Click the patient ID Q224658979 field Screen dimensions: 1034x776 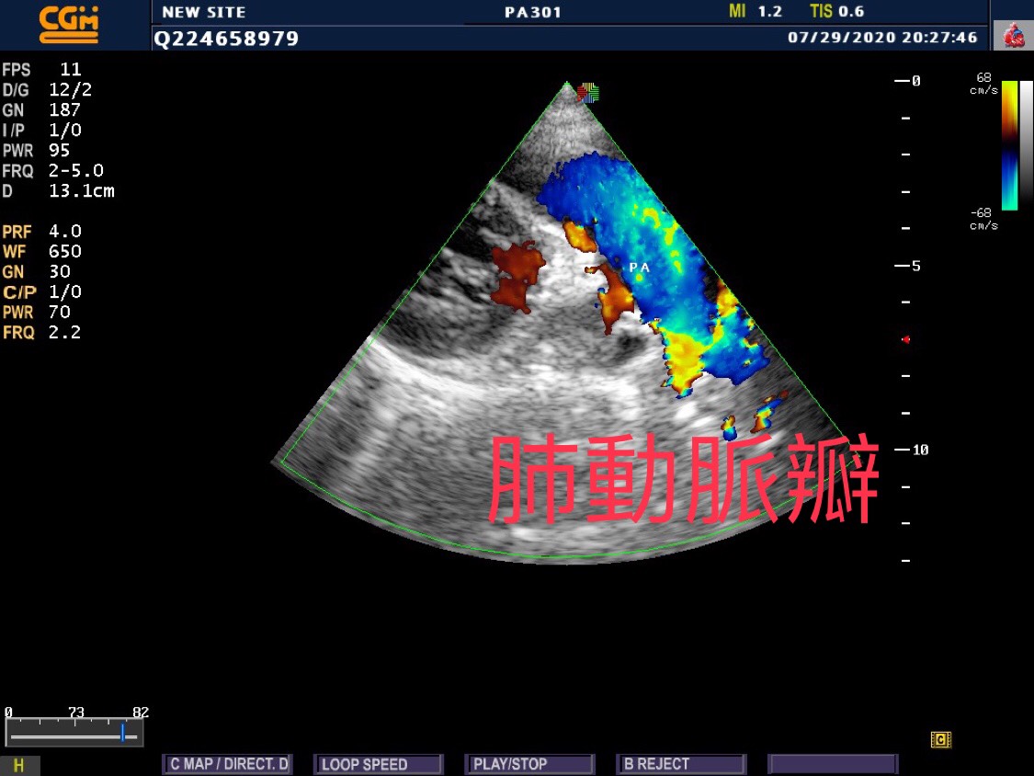(226, 39)
